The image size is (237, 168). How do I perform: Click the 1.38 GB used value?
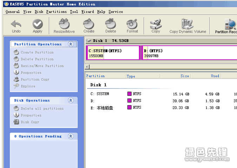click(212, 108)
